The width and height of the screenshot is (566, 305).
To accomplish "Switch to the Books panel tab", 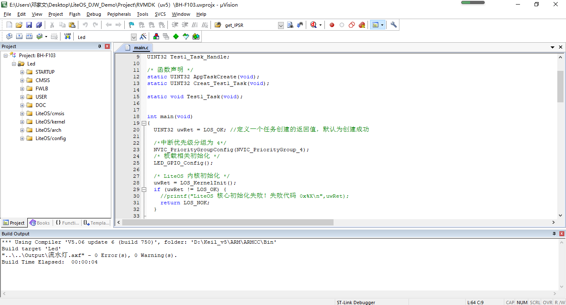I will click(x=39, y=223).
